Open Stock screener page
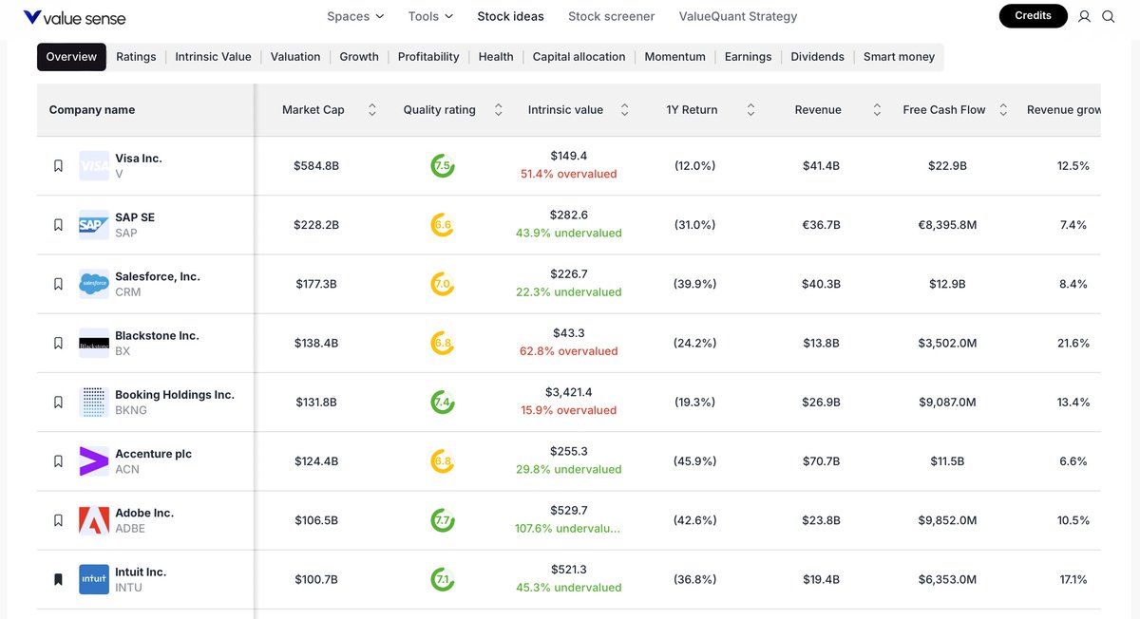Image resolution: width=1140 pixels, height=619 pixels. tap(611, 16)
